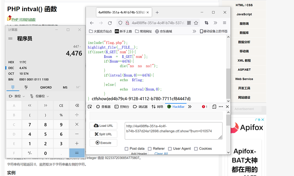Switch to the 控制台 console tab
The height and width of the screenshot is (176, 294).
122,107
